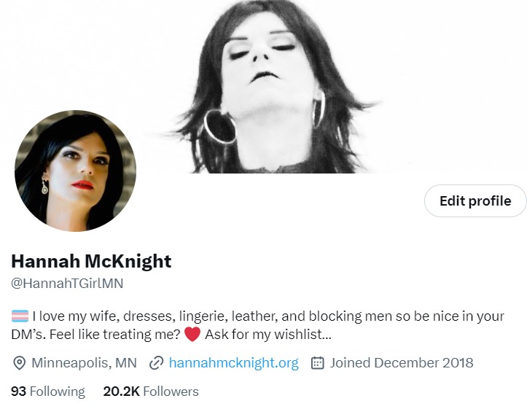Click the bio's first line about dresses
This screenshot has width=527, height=409.
[268, 316]
